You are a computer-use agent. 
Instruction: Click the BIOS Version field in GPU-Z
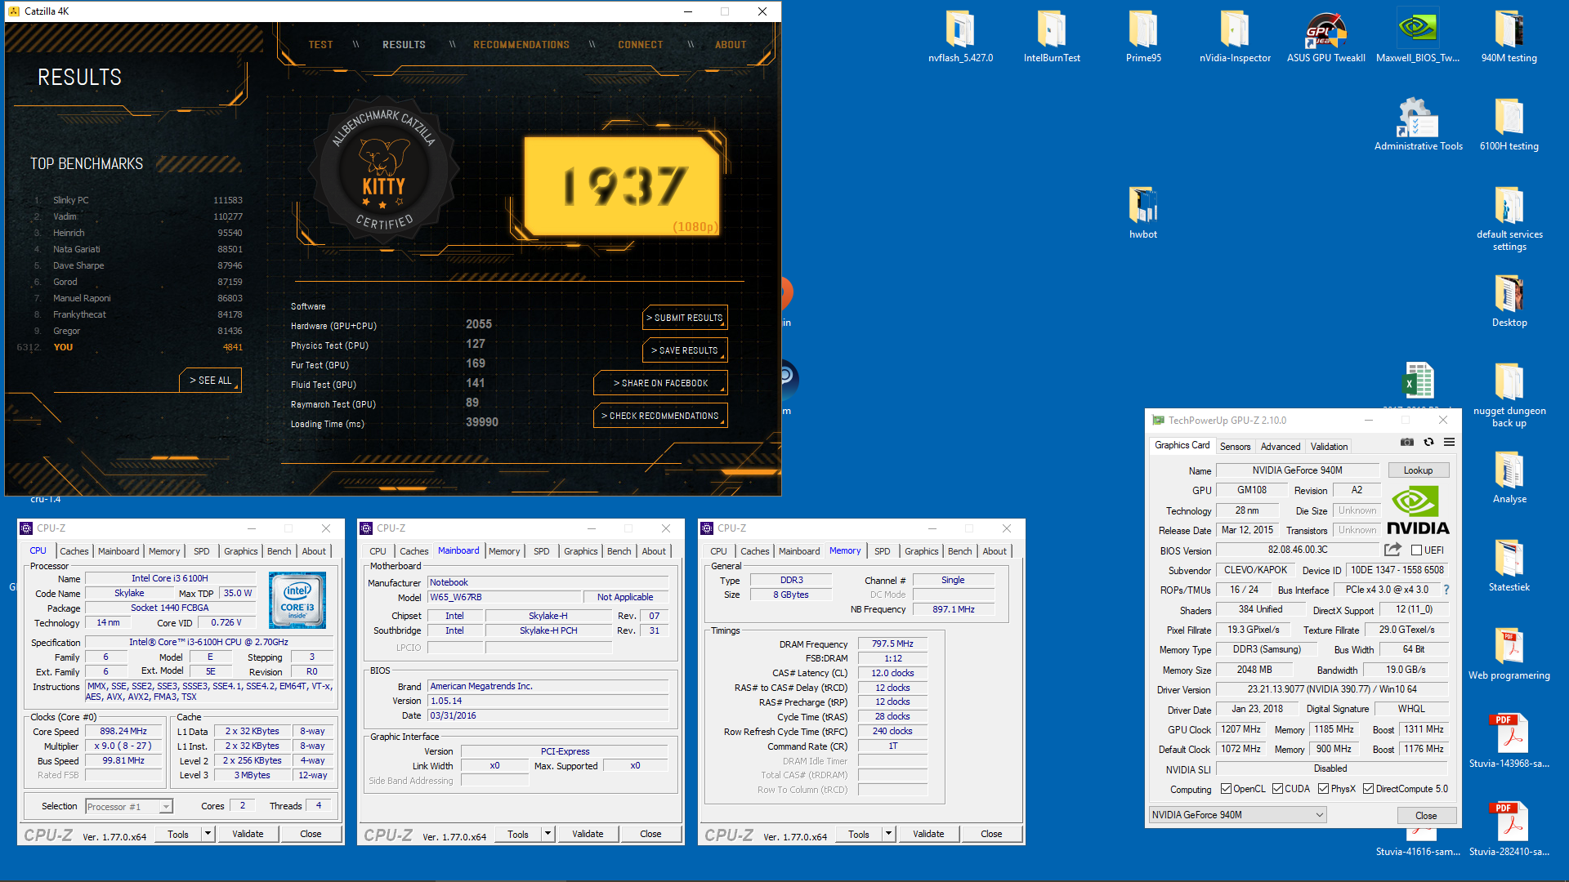pyautogui.click(x=1298, y=550)
